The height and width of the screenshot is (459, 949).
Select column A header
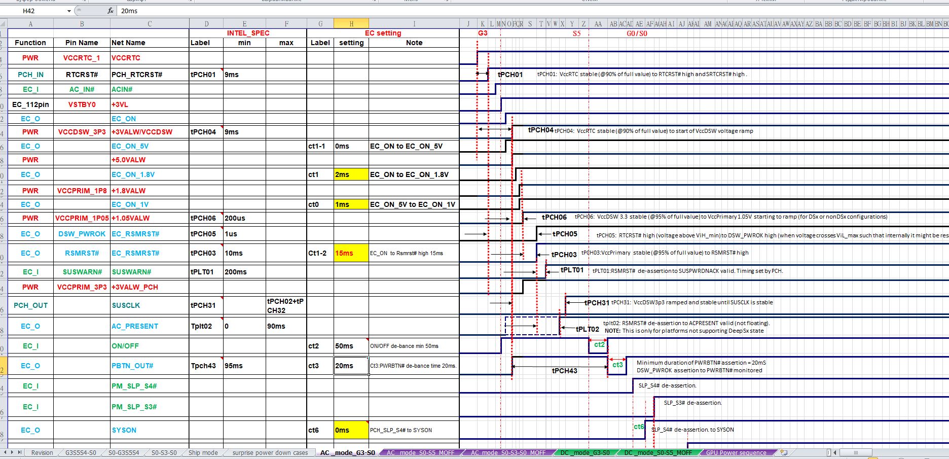[30, 24]
